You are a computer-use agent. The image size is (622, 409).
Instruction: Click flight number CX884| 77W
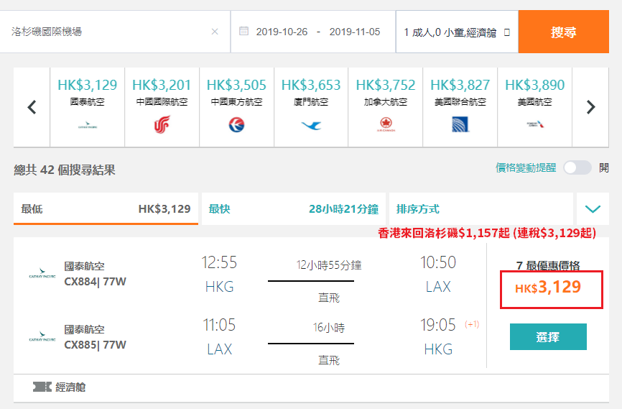click(x=96, y=282)
